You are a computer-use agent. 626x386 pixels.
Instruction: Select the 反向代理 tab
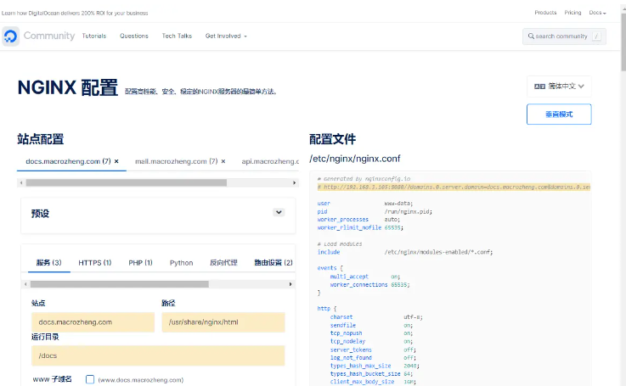tap(223, 262)
